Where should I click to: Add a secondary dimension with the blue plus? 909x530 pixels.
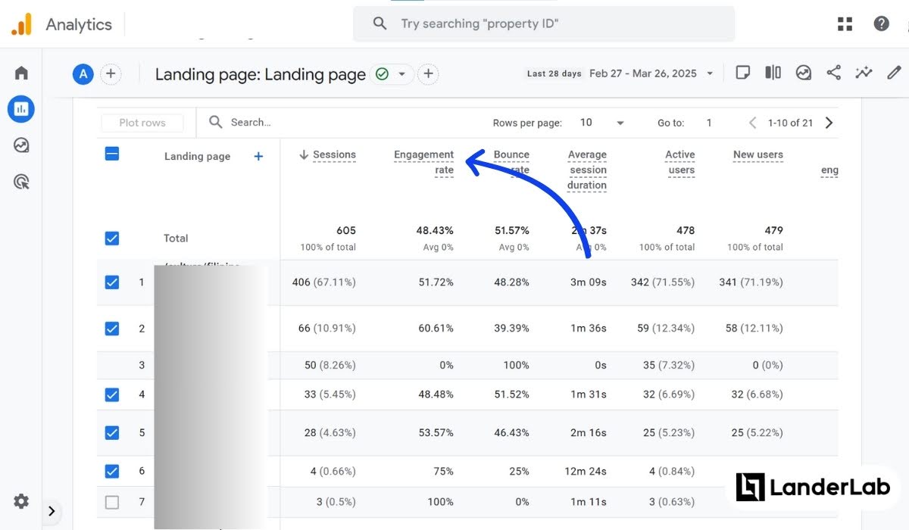tap(258, 156)
